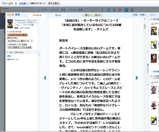Go to next page with right arrow
This screenshot has height=132, width=159.
pyautogui.click(x=137, y=78)
